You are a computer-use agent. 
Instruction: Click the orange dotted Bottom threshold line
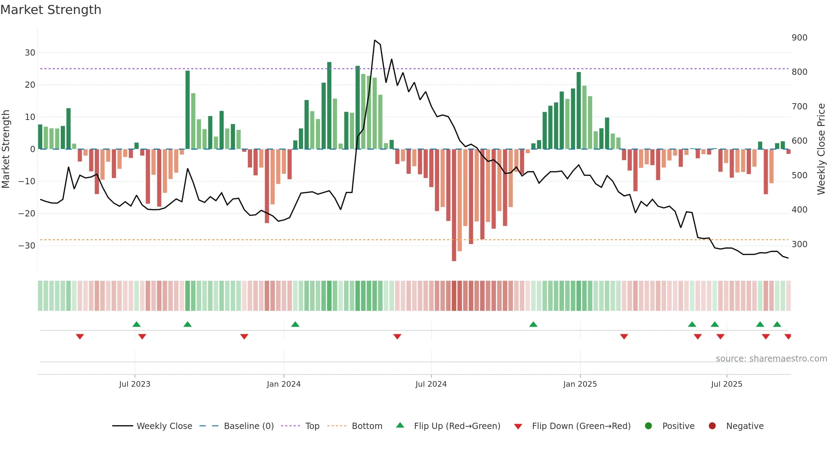pyautogui.click(x=414, y=239)
